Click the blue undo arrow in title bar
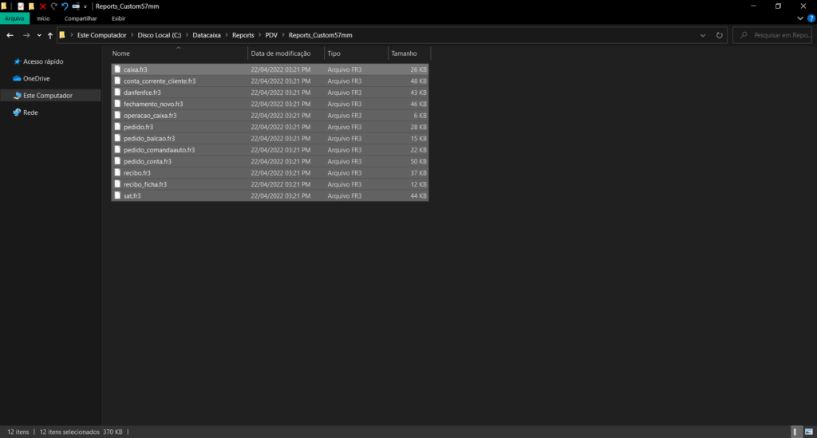 pos(65,6)
